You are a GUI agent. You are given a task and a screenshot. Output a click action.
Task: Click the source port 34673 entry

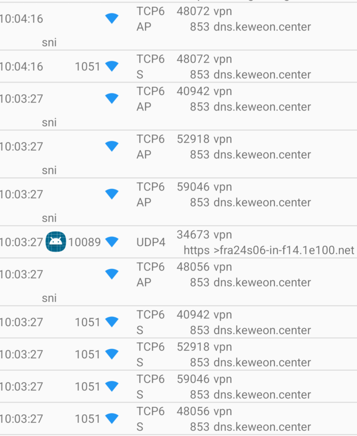[x=193, y=234]
